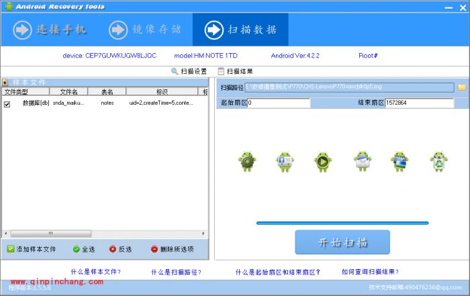Switch to 连接手机 step tab

(50, 30)
